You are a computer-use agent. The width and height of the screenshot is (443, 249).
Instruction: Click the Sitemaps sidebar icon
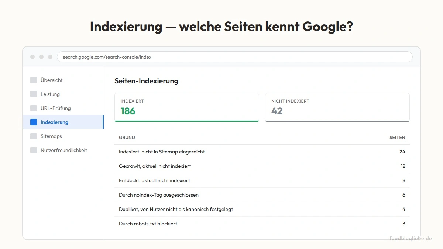point(33,136)
